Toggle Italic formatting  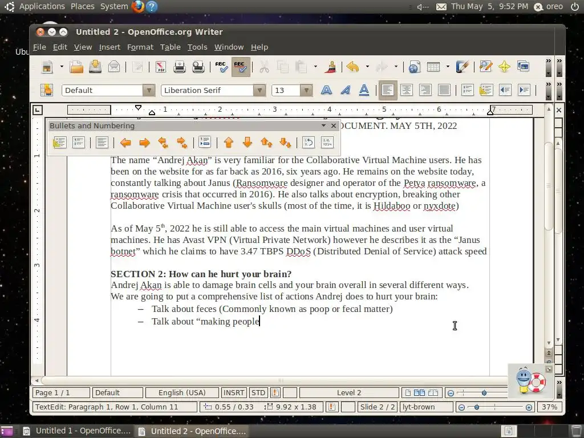pos(345,90)
